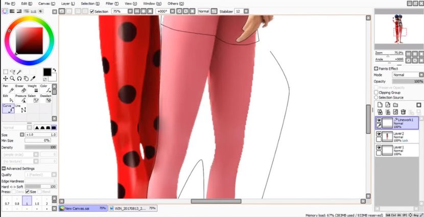Viewport: 424px width, 217px height.
Task: Choose the hand pan tool
Action: [26, 78]
